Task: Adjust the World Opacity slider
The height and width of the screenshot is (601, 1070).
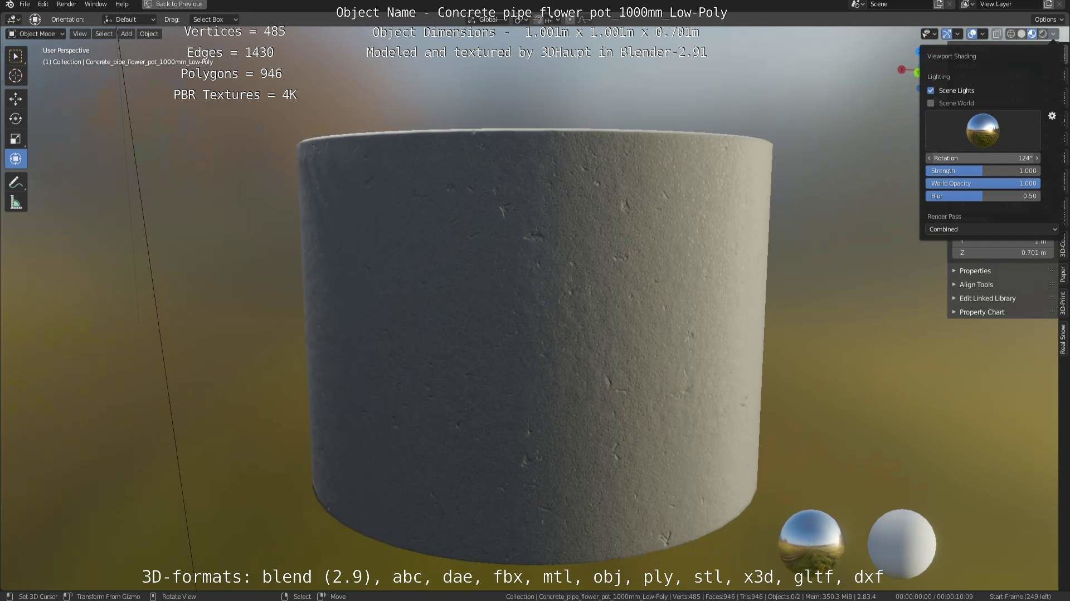Action: (x=983, y=184)
